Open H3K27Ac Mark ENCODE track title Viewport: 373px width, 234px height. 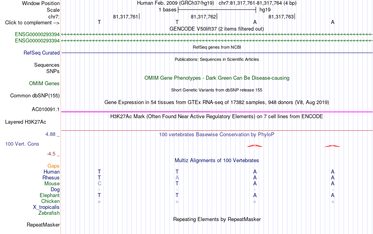click(x=217, y=117)
